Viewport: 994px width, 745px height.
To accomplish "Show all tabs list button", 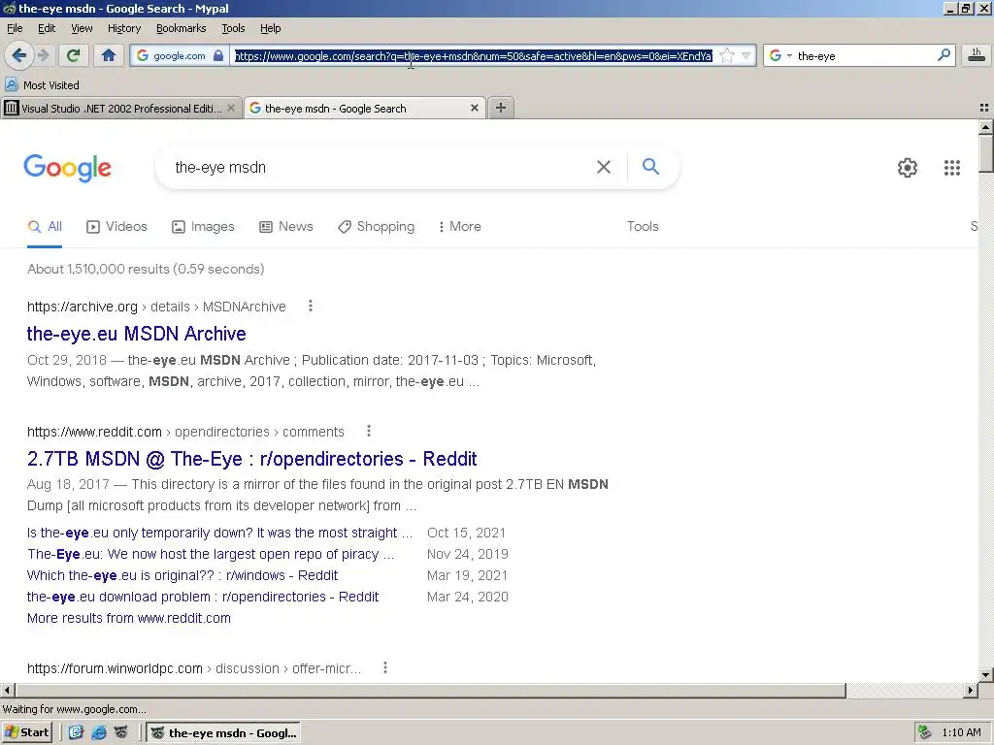I will 984,109.
